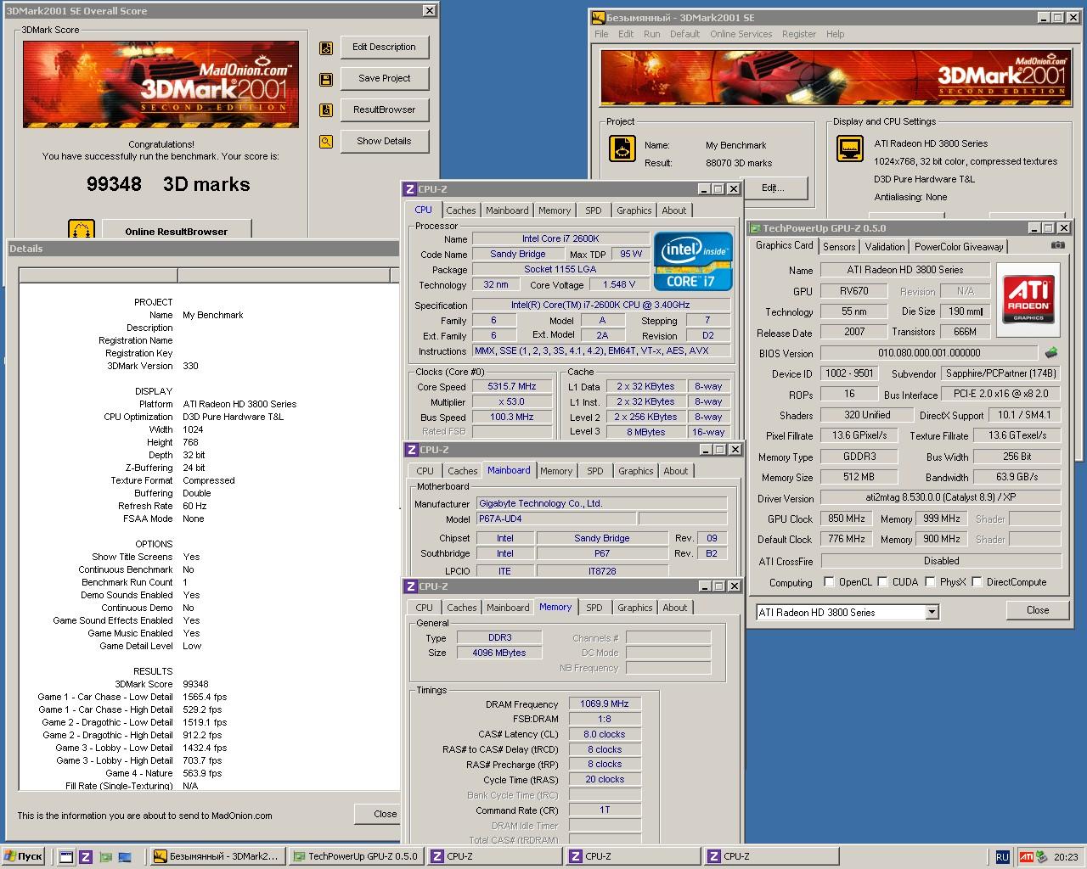Open the File menu in 3DMark2001 SE
This screenshot has width=1087, height=869.
point(601,34)
